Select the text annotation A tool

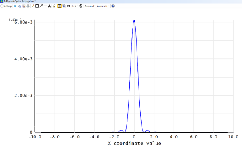(x=49, y=6)
